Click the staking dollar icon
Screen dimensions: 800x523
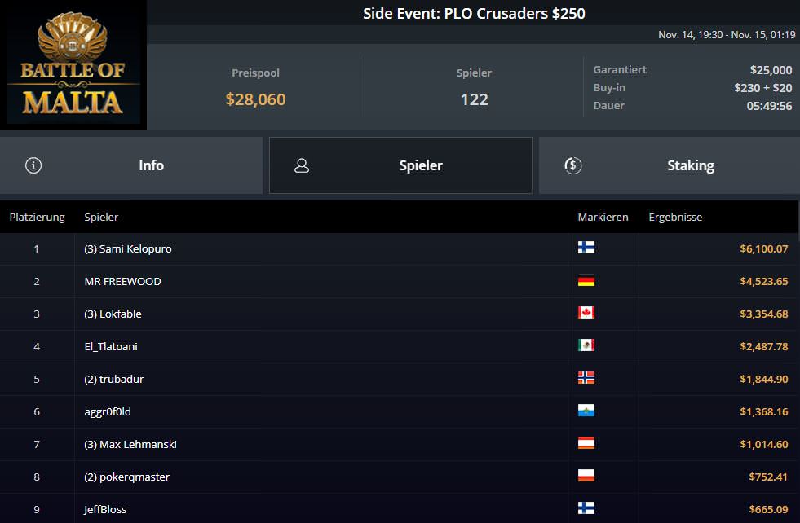point(572,165)
